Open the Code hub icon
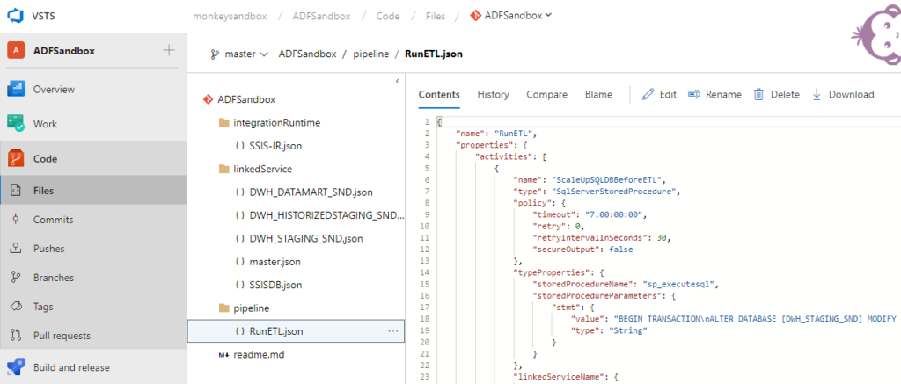The image size is (901, 384). click(16, 158)
